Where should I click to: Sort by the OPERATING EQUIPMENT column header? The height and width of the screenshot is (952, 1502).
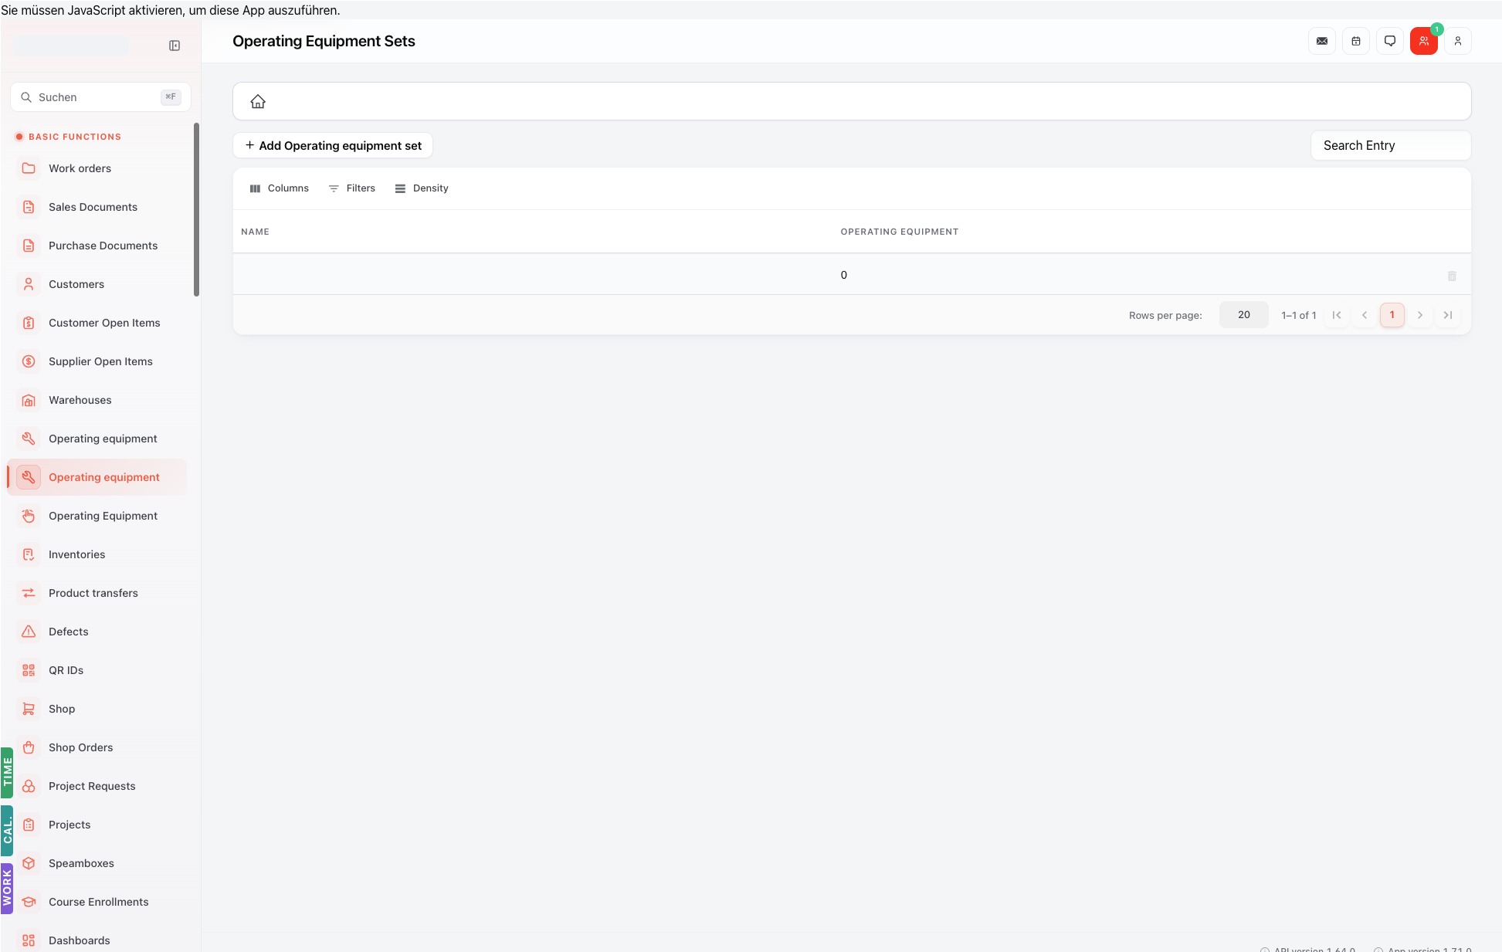click(899, 232)
